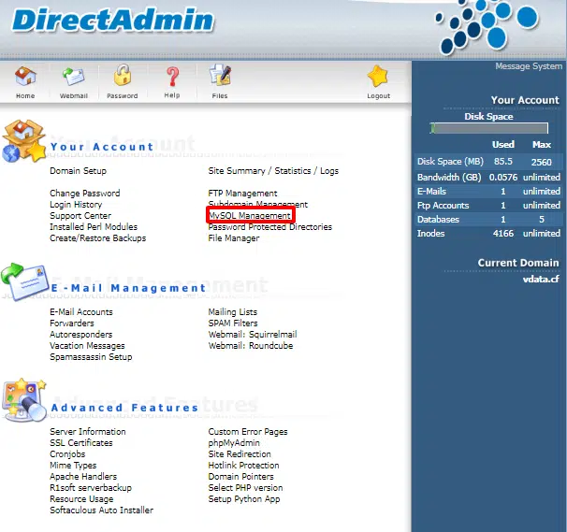
Task: Open Webmail envelope icon
Action: tap(73, 76)
